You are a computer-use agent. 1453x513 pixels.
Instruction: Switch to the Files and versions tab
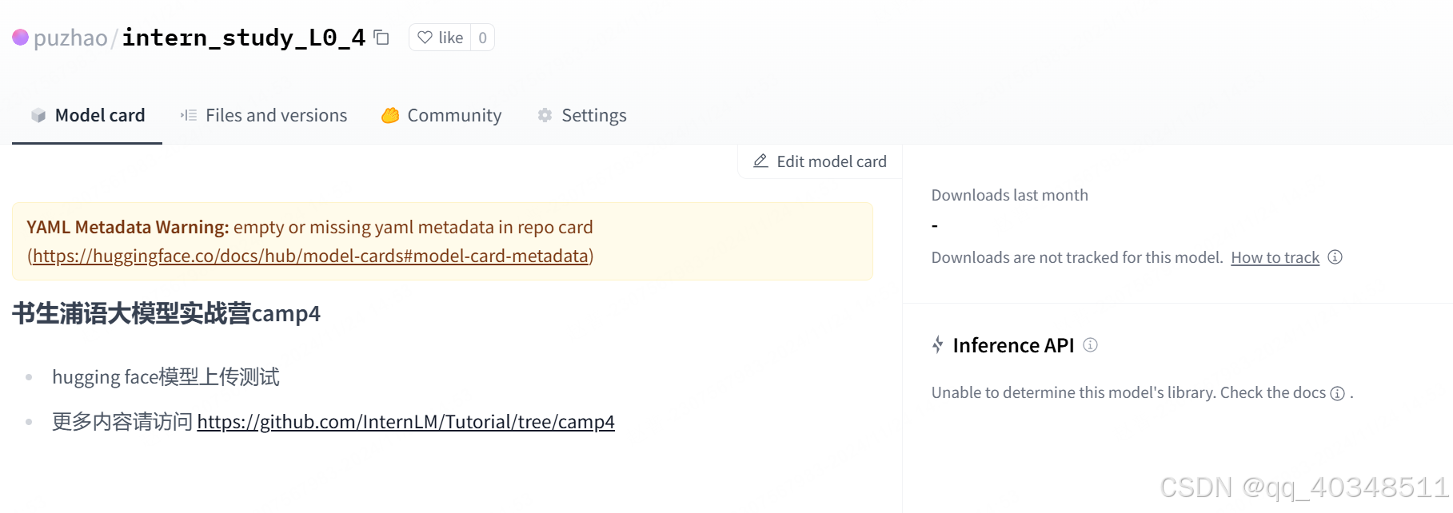tap(264, 116)
